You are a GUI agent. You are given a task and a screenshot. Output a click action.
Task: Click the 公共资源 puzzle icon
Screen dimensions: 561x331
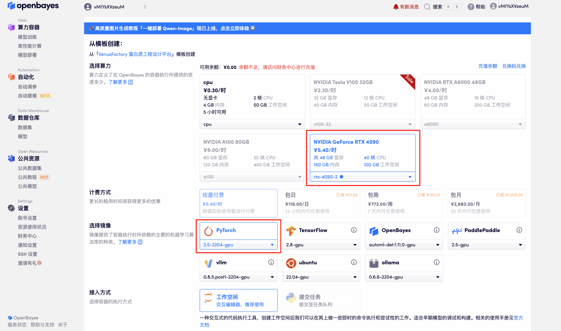(11, 158)
